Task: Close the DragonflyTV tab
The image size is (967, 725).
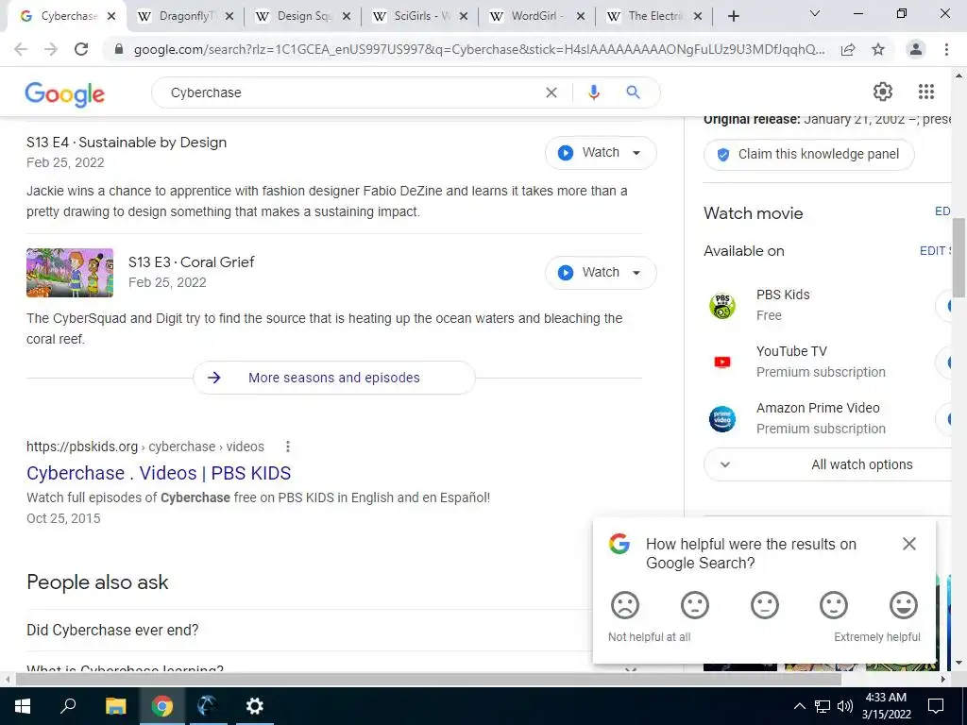Action: 229,17
